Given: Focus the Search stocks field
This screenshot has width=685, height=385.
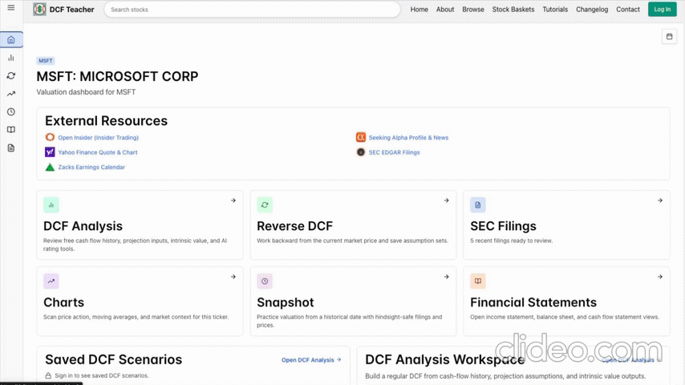Looking at the screenshot, I should tap(252, 9).
